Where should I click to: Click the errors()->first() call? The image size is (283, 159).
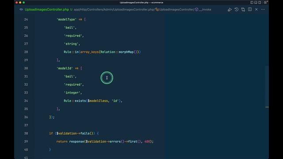pos(125,141)
